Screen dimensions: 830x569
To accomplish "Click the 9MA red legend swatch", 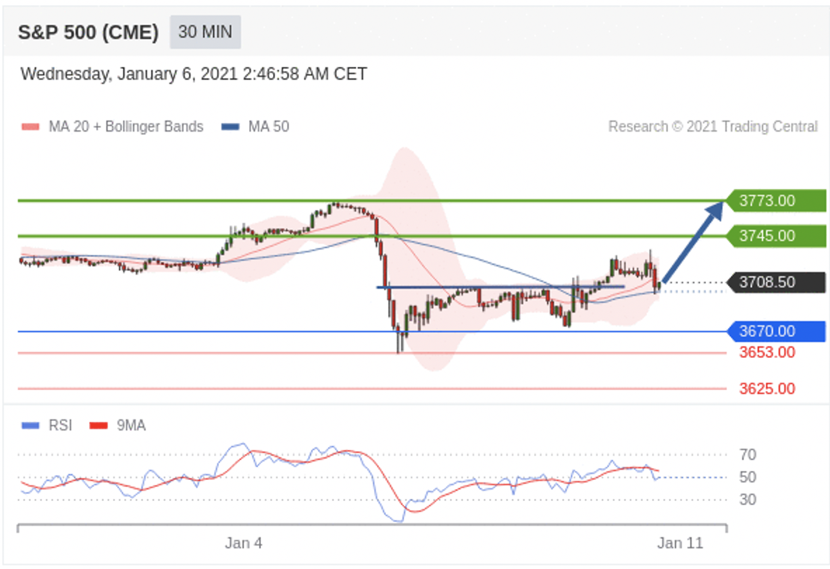I will [98, 425].
